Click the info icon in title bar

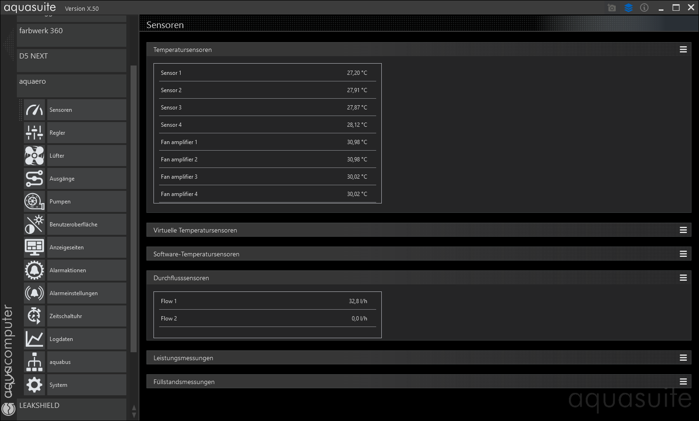tap(644, 7)
